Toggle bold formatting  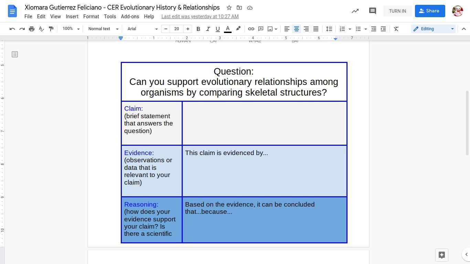click(198, 29)
